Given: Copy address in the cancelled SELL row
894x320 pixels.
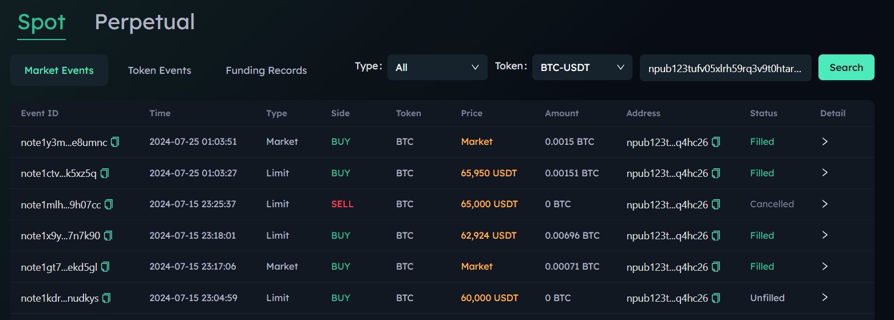Looking at the screenshot, I should tap(716, 204).
